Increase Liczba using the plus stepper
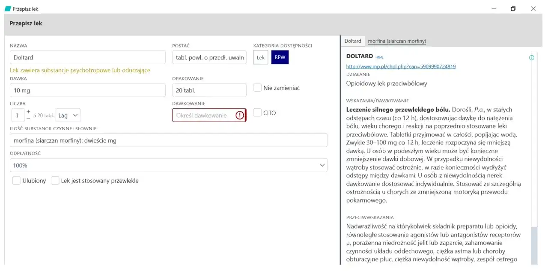The image size is (548, 271). click(x=28, y=112)
